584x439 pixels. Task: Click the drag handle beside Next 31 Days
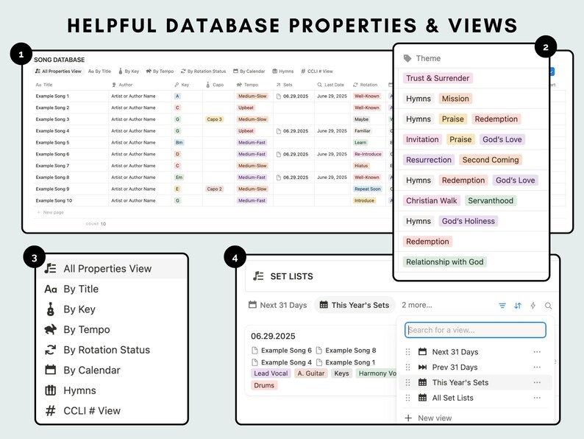click(x=407, y=352)
